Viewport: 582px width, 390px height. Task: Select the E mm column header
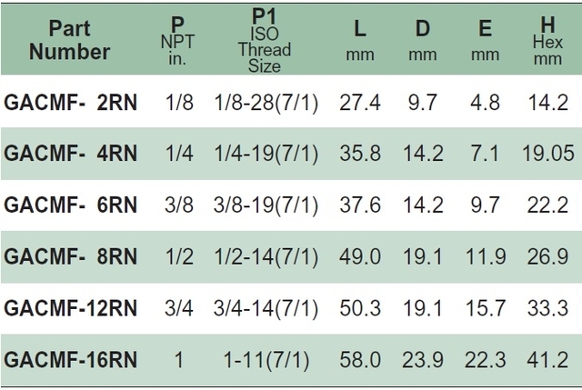pos(485,40)
